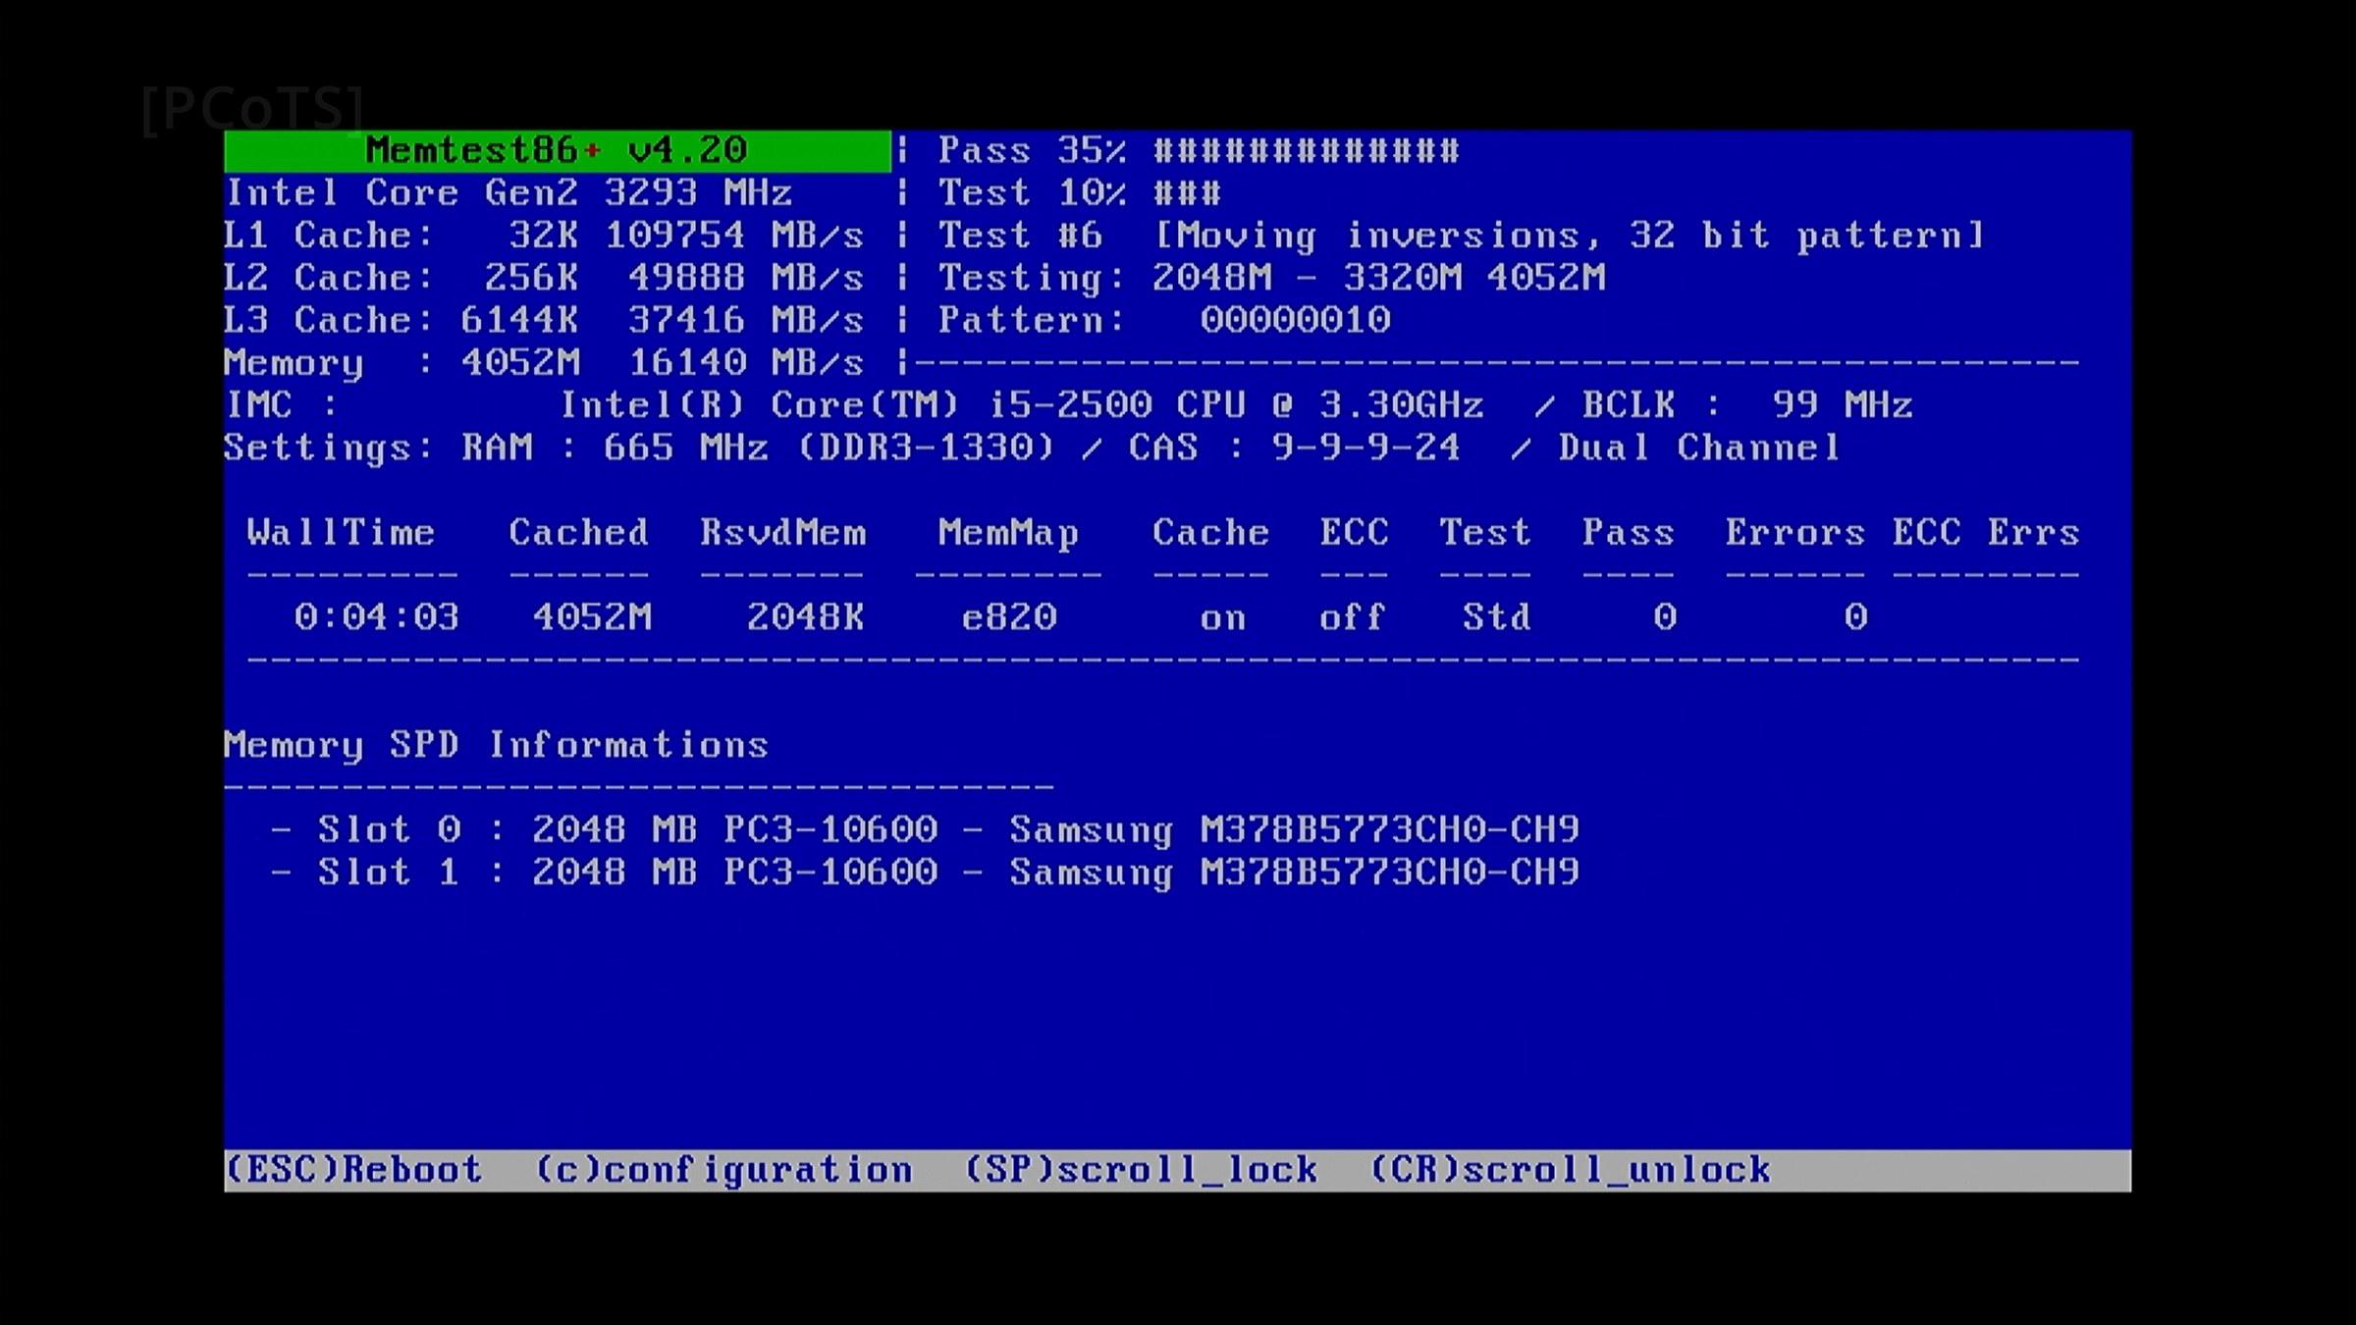Click the Errors column header
This screenshot has width=2356, height=1325.
pos(1794,532)
